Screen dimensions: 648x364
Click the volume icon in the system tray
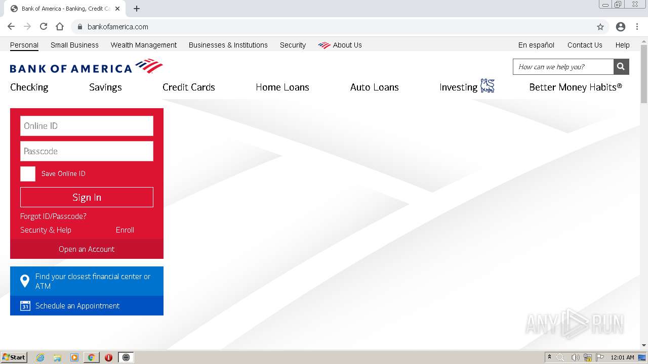click(x=575, y=357)
